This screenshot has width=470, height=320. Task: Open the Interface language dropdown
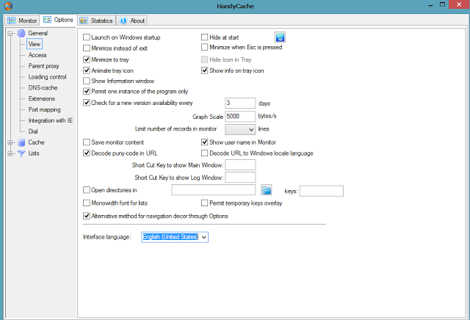[x=204, y=237]
